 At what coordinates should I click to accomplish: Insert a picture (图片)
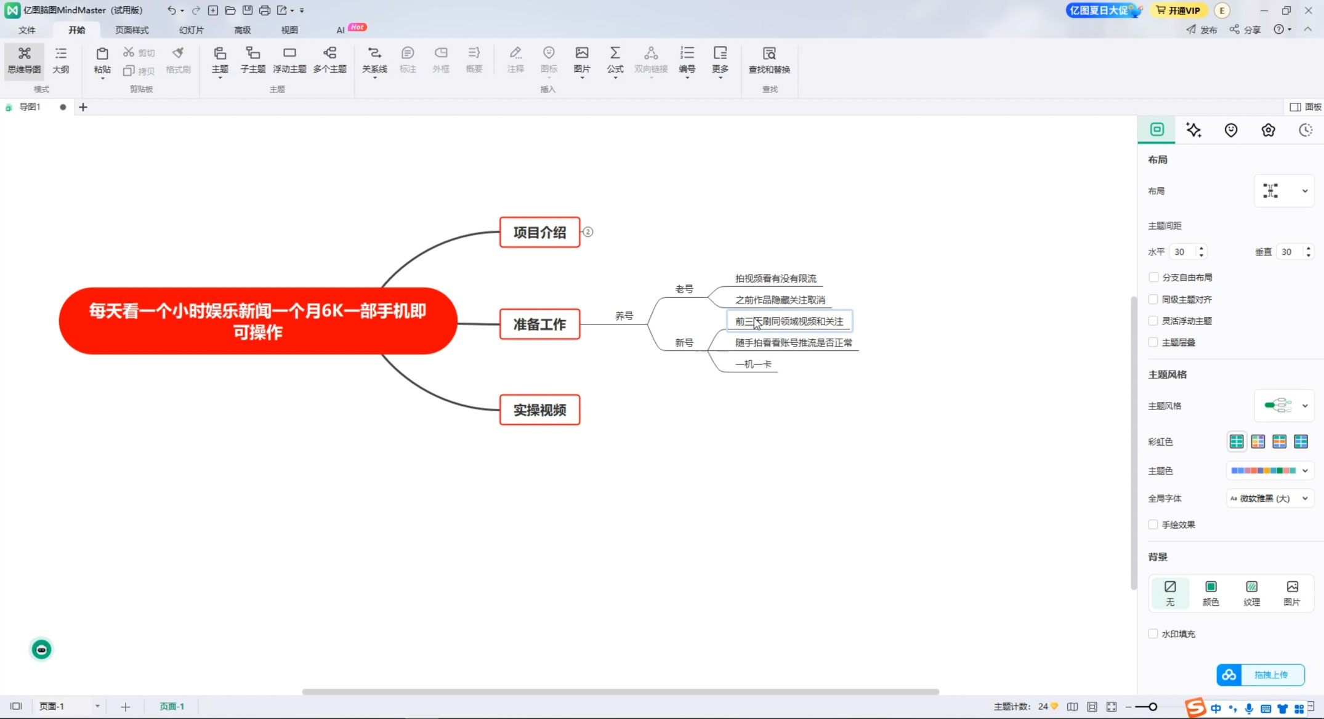tap(581, 60)
